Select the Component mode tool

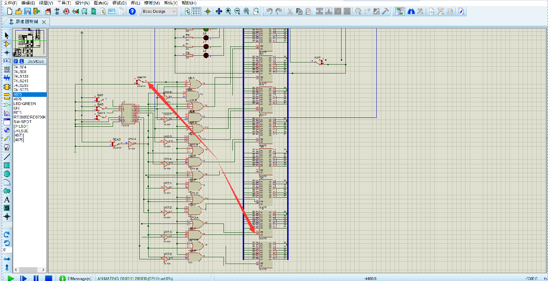point(7,44)
